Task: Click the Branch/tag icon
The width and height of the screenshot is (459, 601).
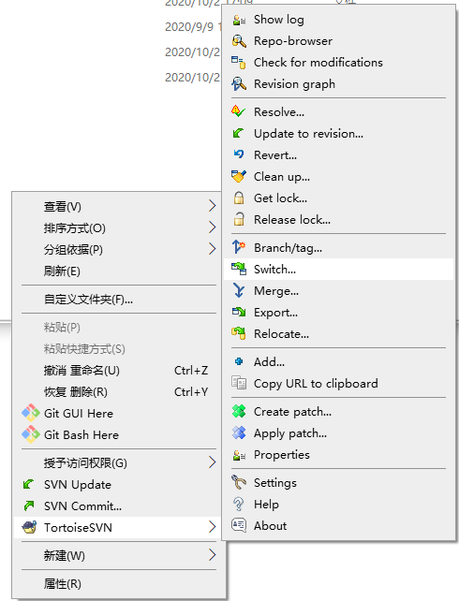Action: click(239, 247)
